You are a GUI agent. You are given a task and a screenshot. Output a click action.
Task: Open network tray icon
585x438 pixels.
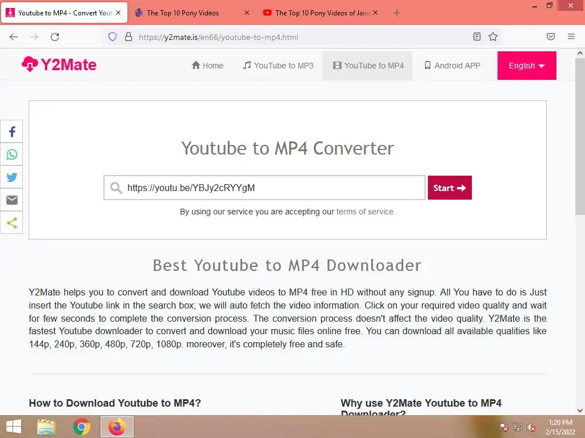518,427
